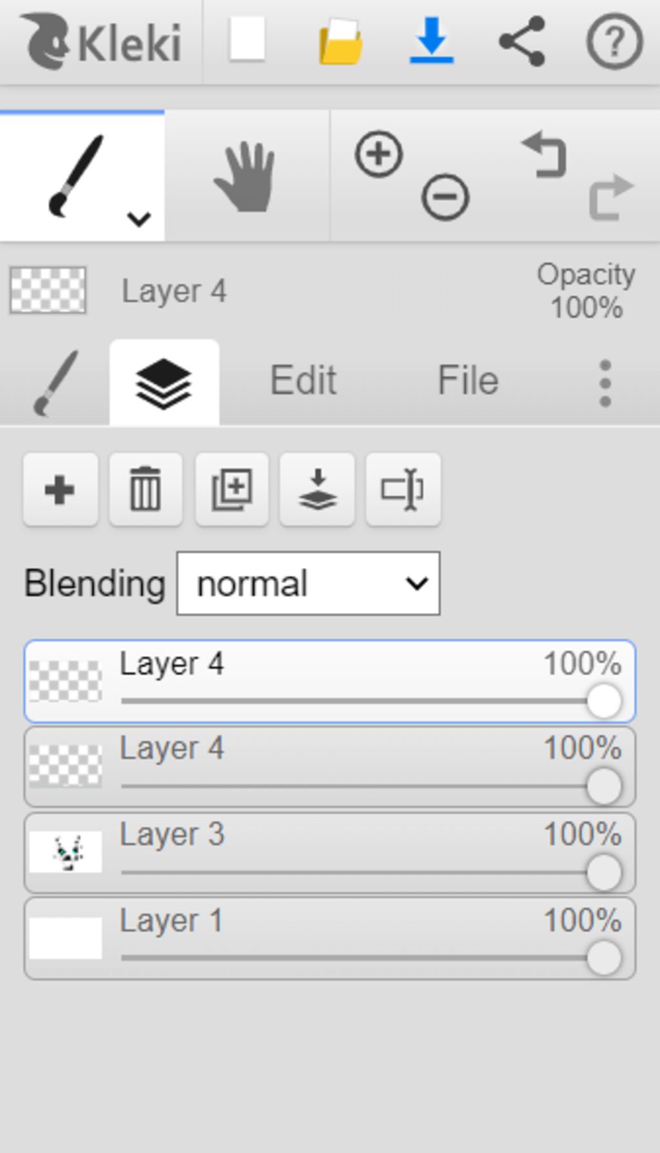
Task: Duplicate the current layer
Action: coord(231,490)
